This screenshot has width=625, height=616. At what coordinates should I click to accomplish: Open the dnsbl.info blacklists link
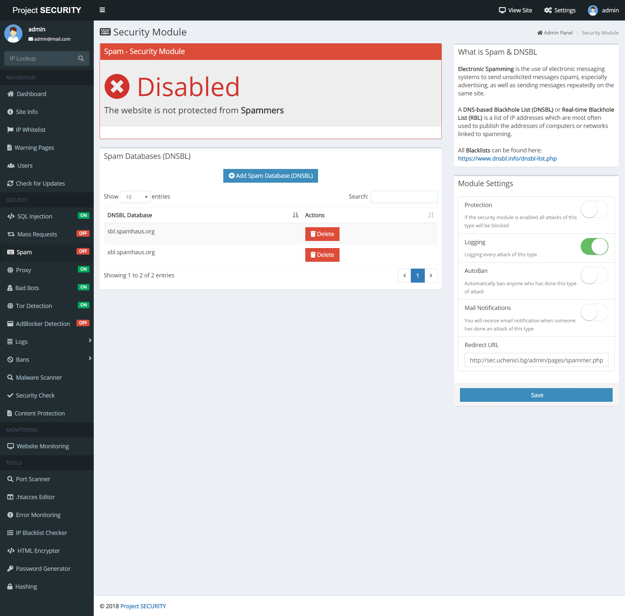click(x=507, y=159)
